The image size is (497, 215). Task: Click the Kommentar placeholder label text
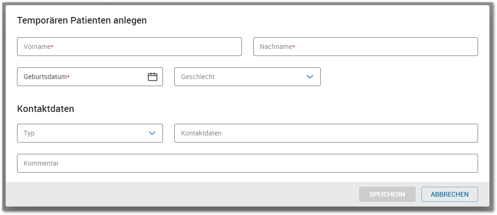coord(41,163)
